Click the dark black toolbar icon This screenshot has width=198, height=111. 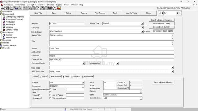pyautogui.click(x=50, y=8)
